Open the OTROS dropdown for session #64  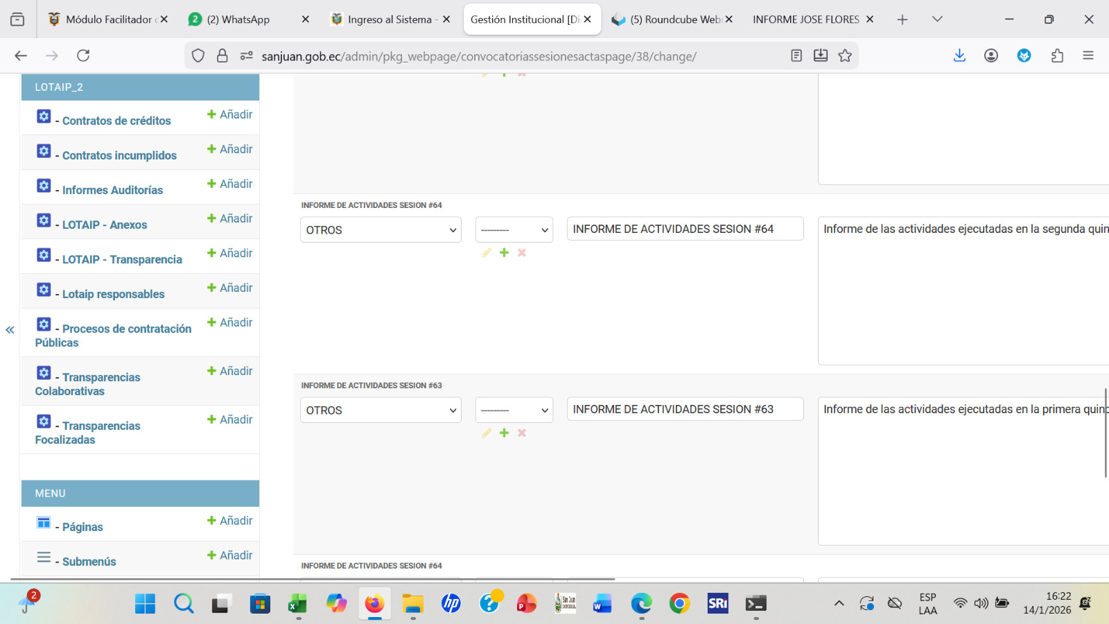[381, 230]
